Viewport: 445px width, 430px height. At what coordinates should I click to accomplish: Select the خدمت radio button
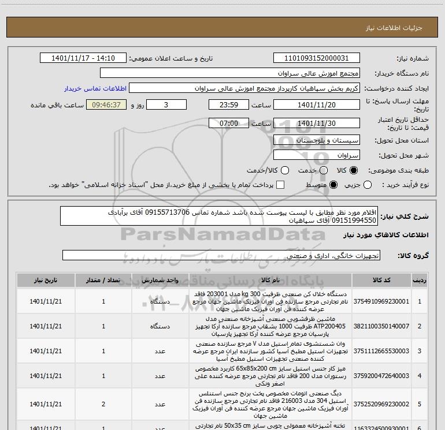(x=324, y=170)
